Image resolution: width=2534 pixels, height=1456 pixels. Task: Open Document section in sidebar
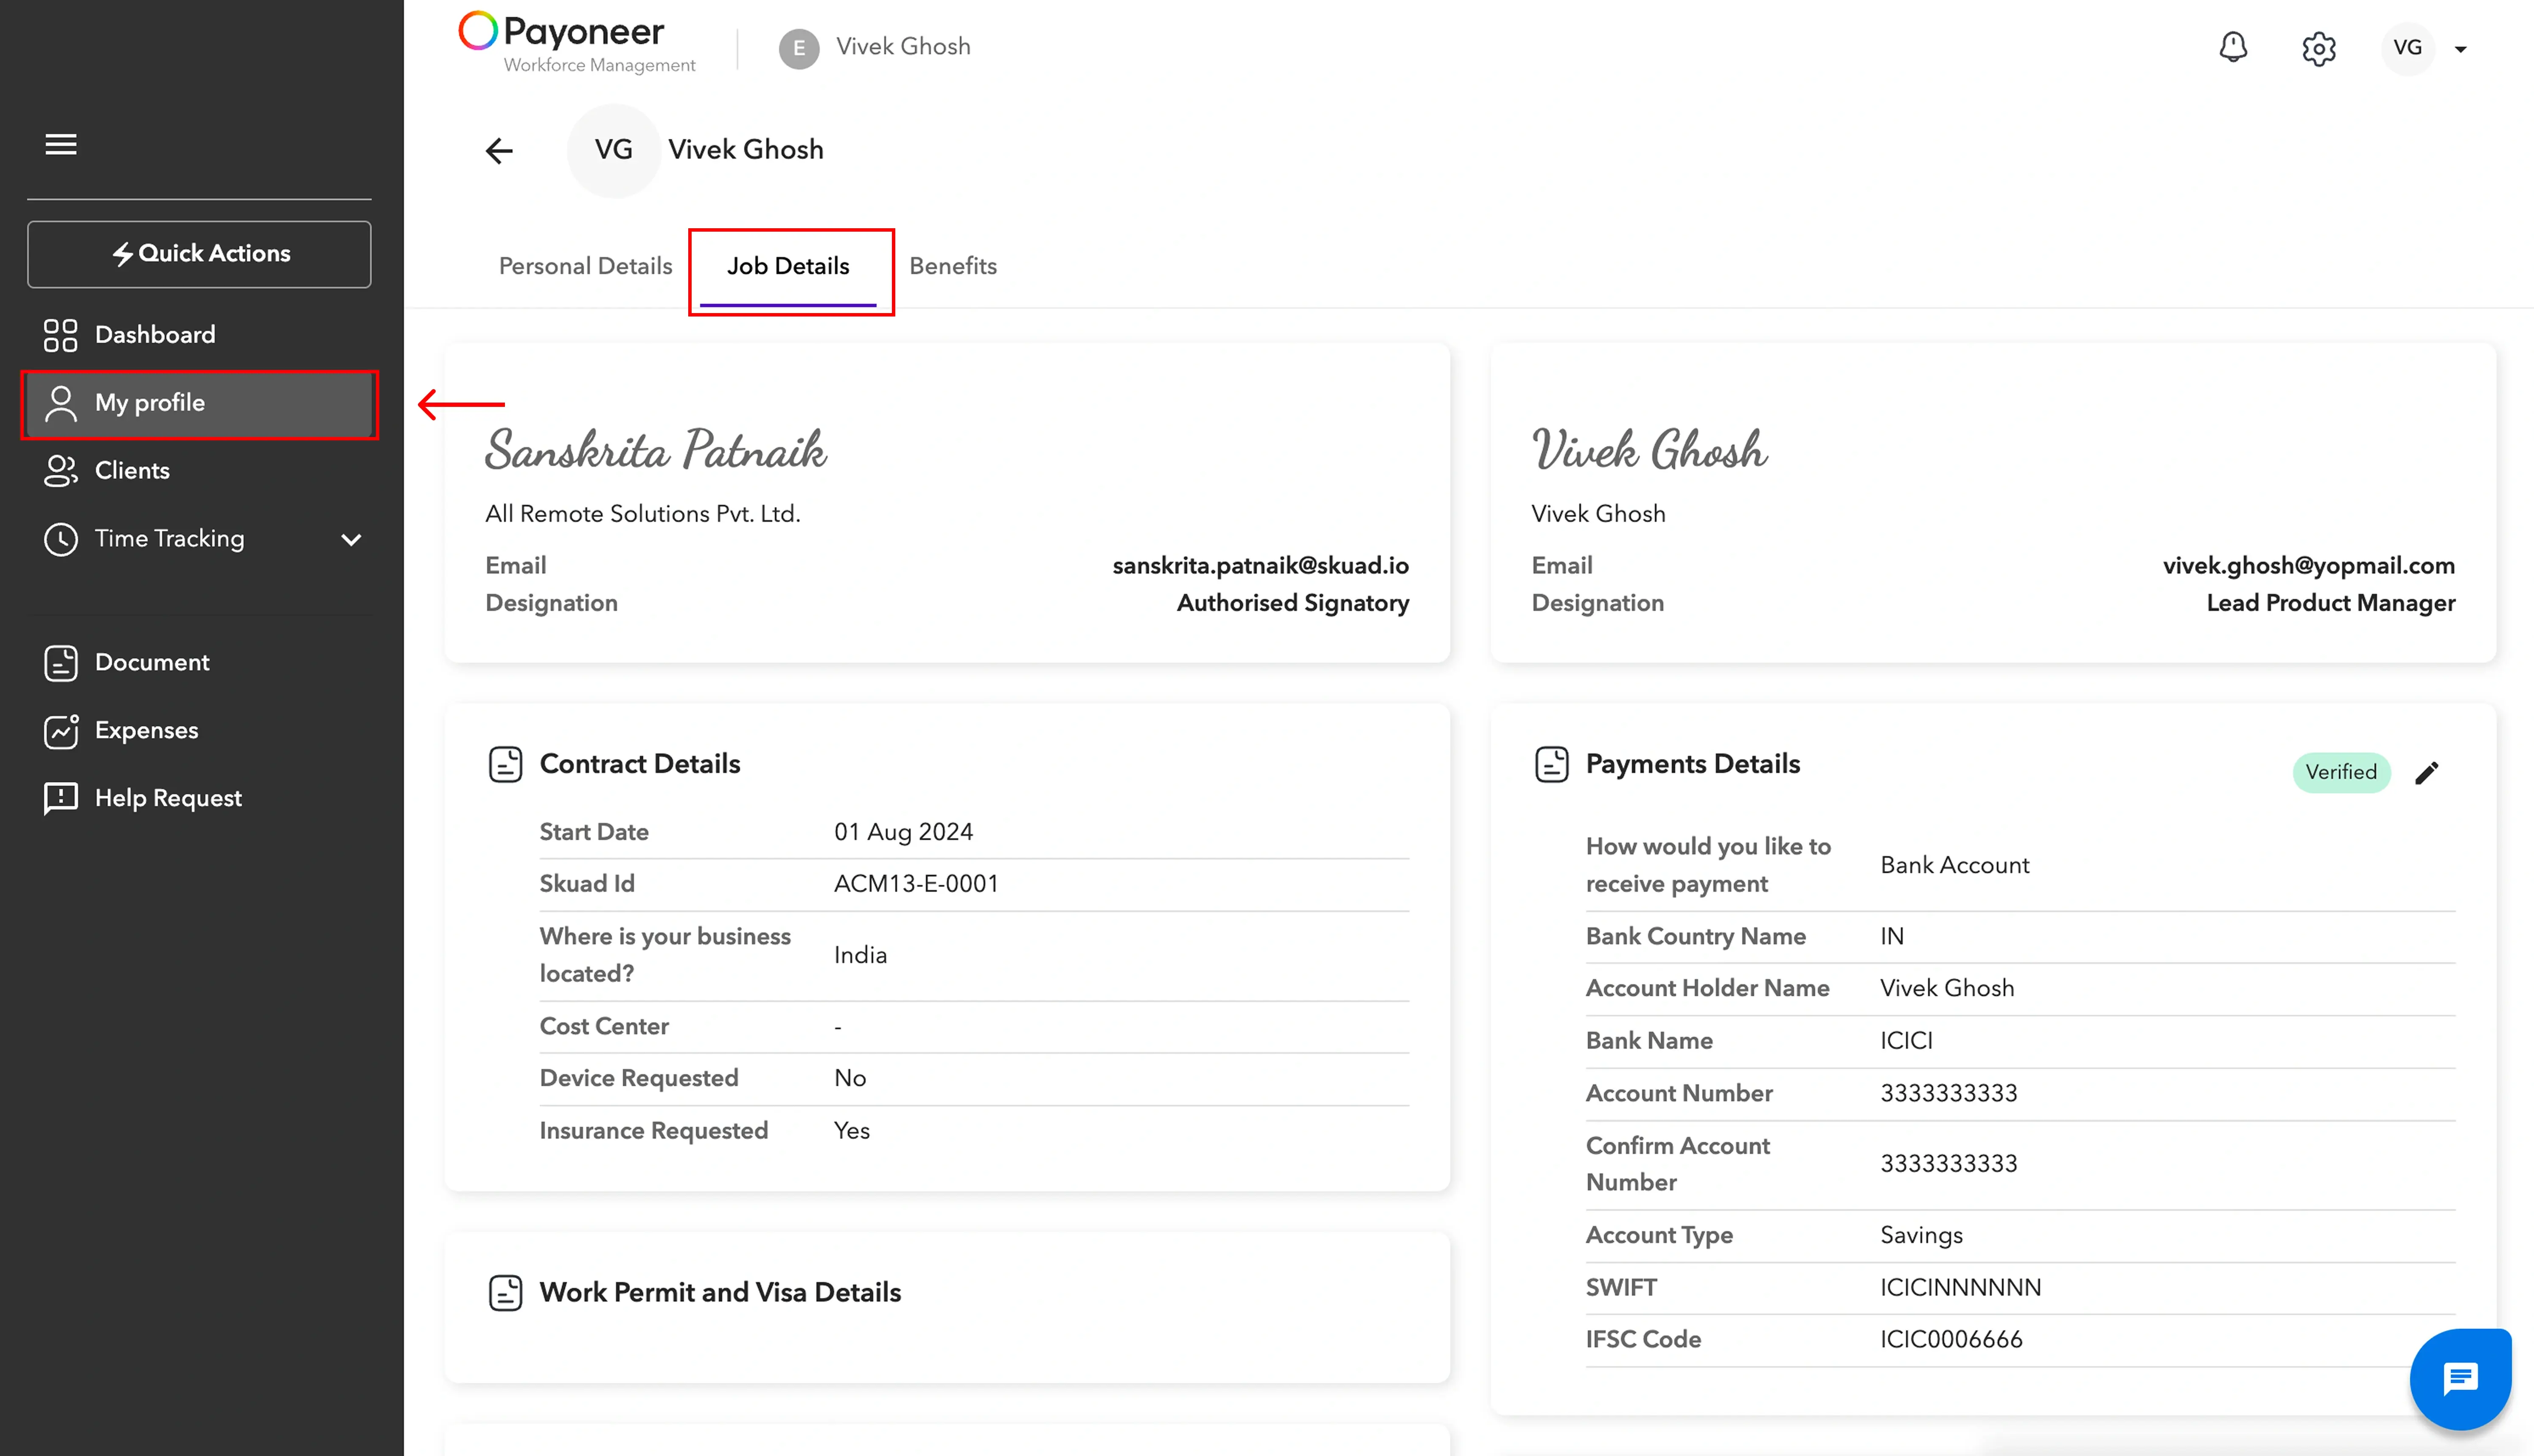point(151,662)
